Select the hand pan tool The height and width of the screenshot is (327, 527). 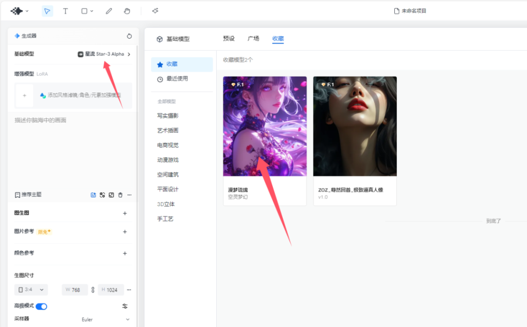pos(127,11)
